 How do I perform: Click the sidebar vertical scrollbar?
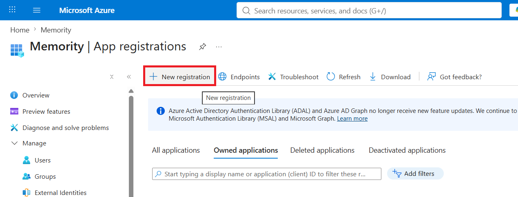[131, 146]
